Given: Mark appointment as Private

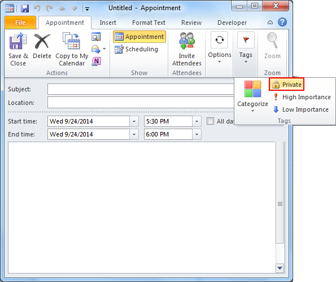Looking at the screenshot, I should (286, 85).
